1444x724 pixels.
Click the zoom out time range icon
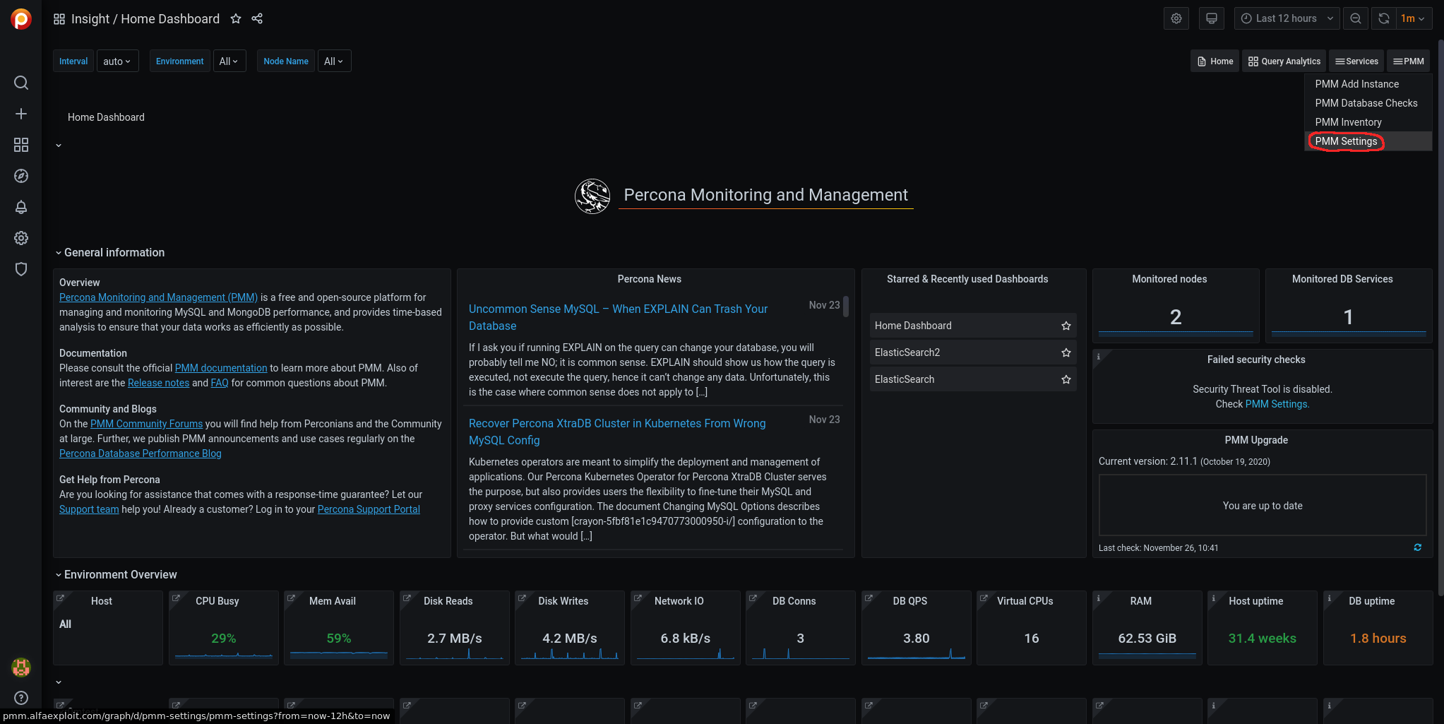pos(1356,18)
